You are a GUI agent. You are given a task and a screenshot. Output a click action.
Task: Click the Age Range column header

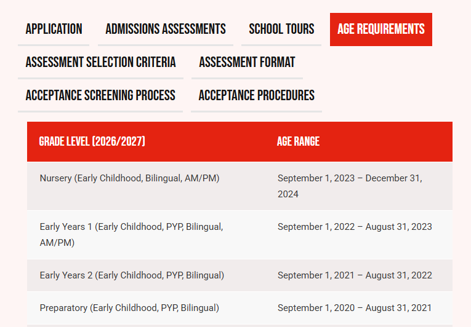pyautogui.click(x=298, y=141)
